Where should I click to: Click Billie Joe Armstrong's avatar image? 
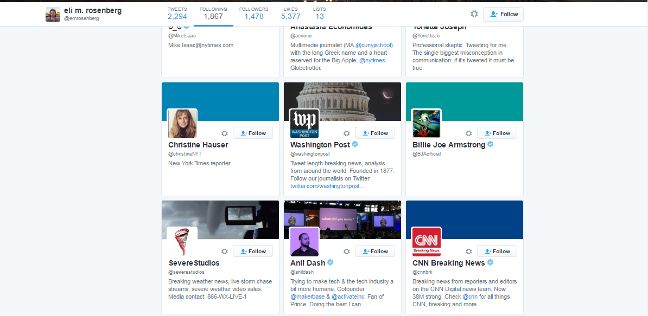[427, 124]
